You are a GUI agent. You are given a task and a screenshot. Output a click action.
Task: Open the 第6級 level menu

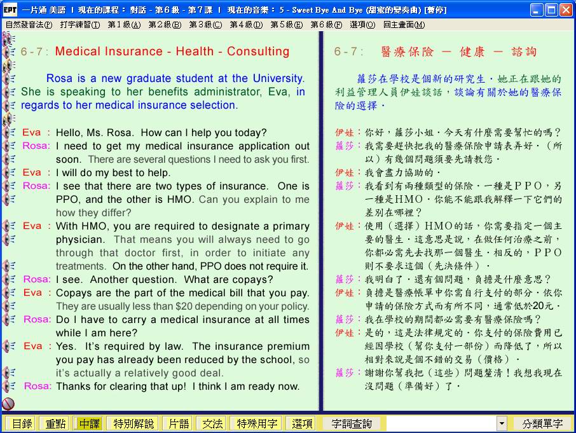tap(326, 24)
